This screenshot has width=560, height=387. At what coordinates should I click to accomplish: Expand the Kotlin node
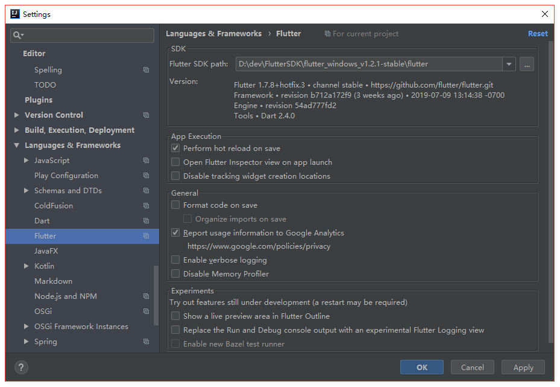tap(26, 266)
